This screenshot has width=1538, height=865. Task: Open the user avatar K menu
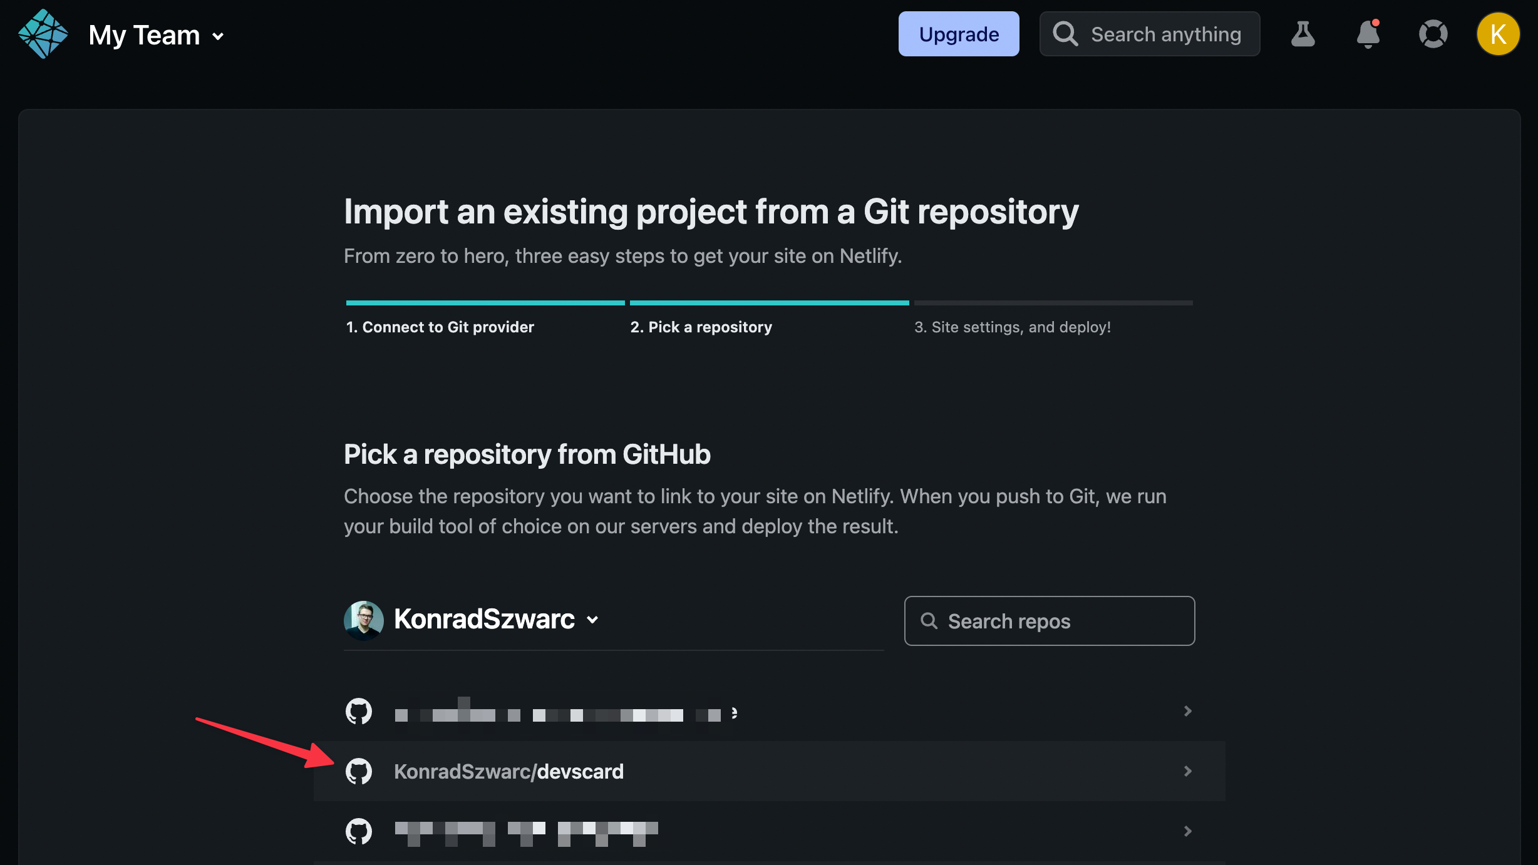click(1497, 34)
